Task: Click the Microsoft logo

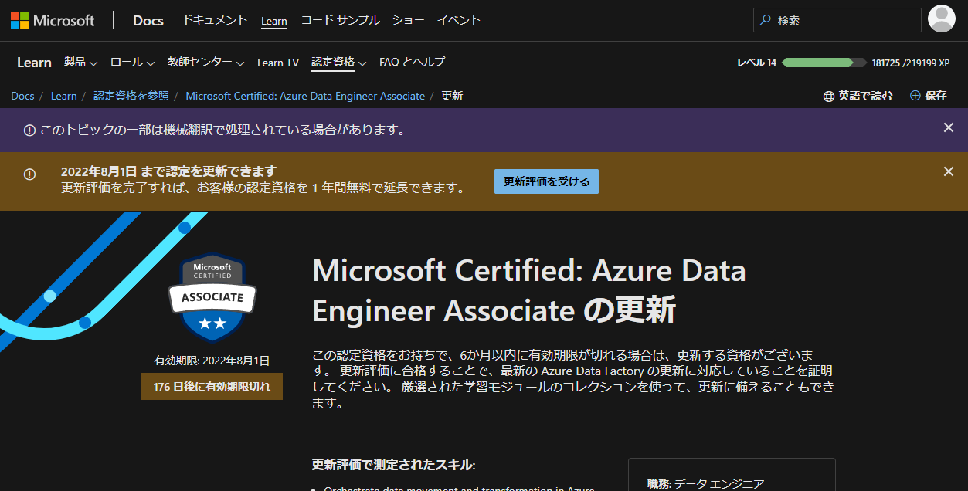Action: (x=53, y=21)
